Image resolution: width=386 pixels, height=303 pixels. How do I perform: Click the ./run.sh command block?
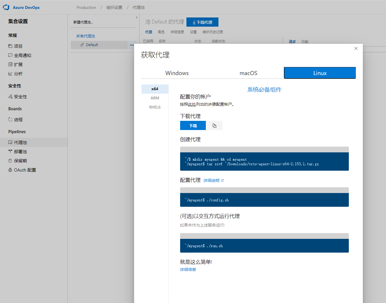(x=264, y=246)
